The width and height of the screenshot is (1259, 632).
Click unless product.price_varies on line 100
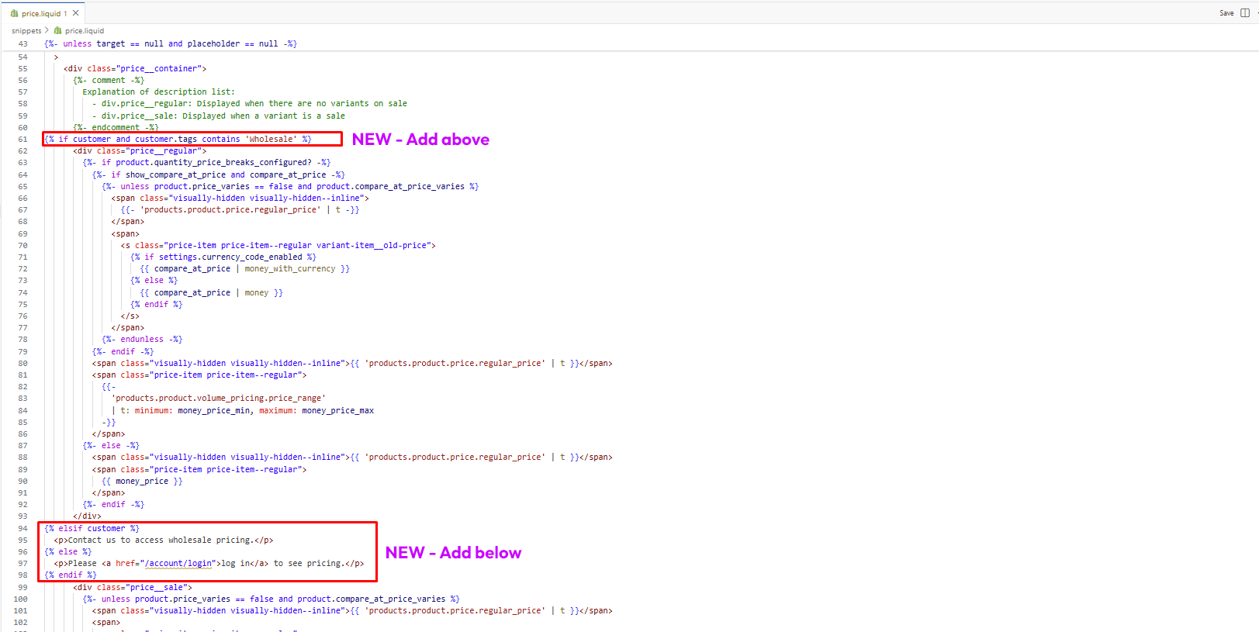pos(271,599)
